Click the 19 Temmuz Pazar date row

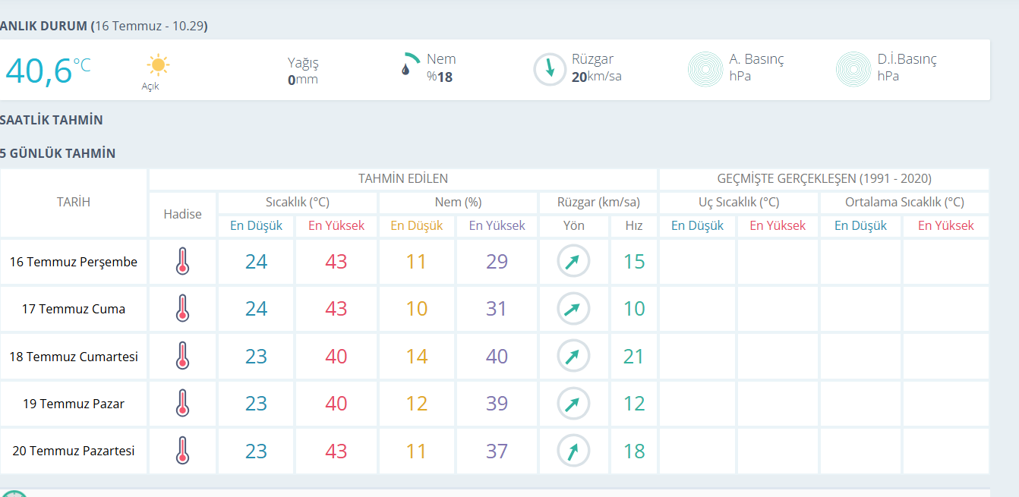(74, 404)
